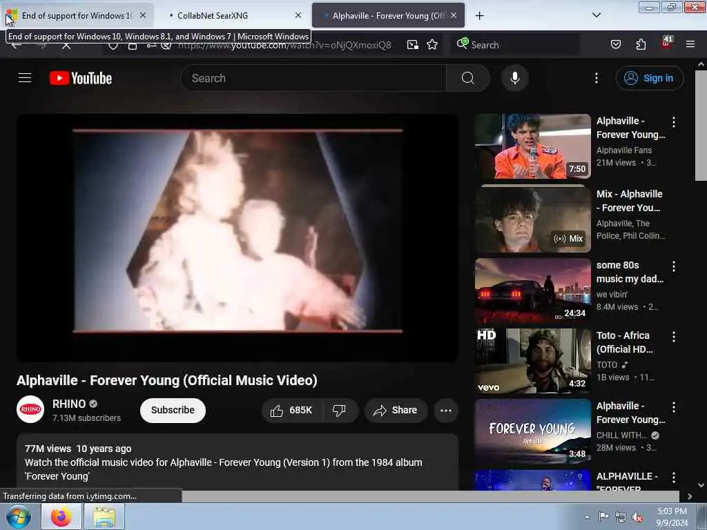Open the 24:34 some 80s music thumbnail
Viewport: 707px width, 530px height.
(532, 291)
